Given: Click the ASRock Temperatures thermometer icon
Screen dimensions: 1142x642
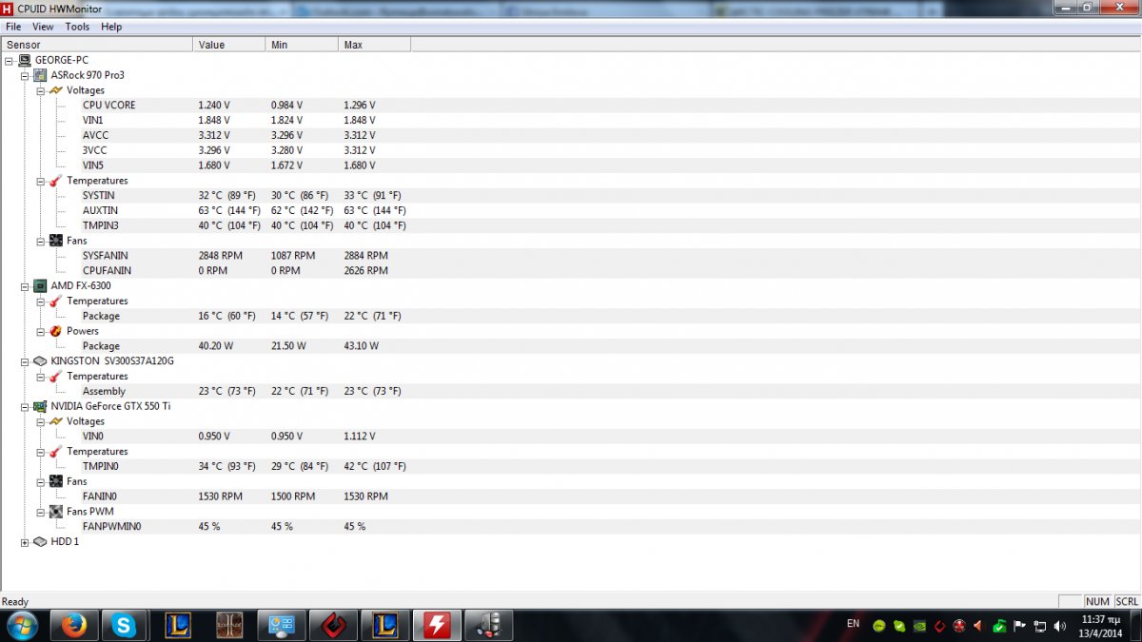Looking at the screenshot, I should [55, 181].
